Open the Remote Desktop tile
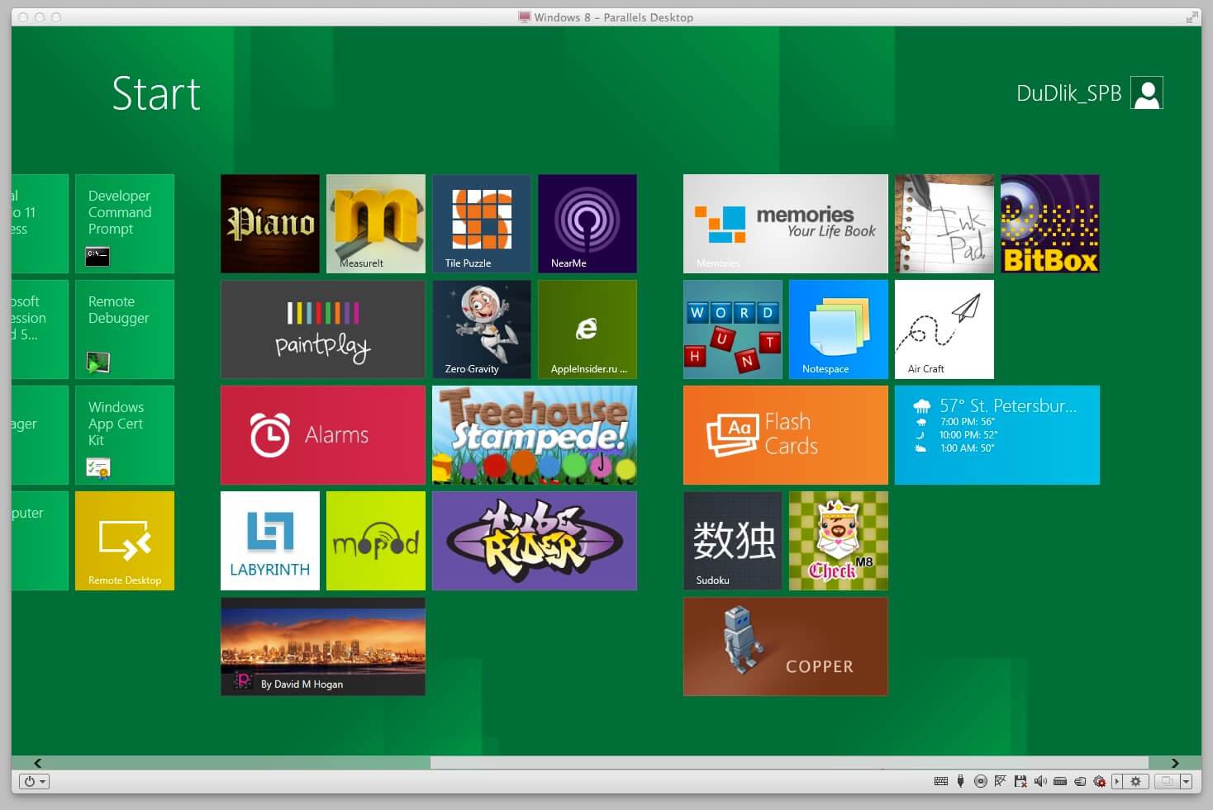 tap(125, 541)
